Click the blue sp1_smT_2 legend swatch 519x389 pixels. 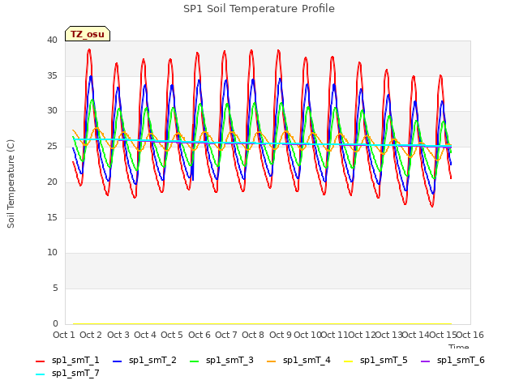tap(117, 361)
